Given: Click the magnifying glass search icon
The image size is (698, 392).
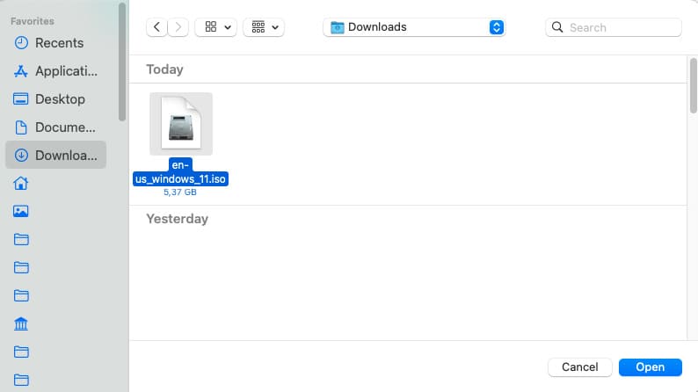Looking at the screenshot, I should (557, 27).
